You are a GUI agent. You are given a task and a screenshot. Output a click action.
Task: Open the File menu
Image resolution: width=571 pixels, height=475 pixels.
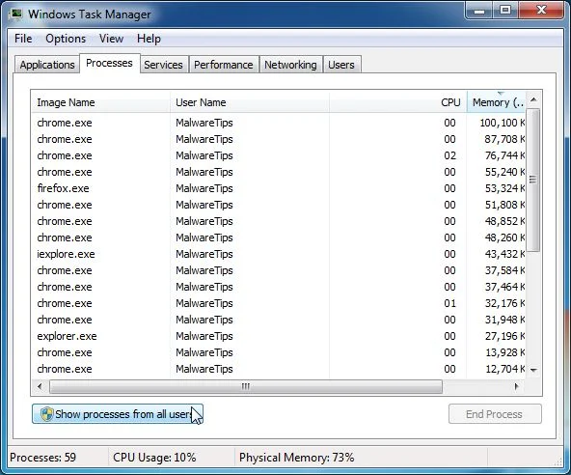click(x=23, y=39)
